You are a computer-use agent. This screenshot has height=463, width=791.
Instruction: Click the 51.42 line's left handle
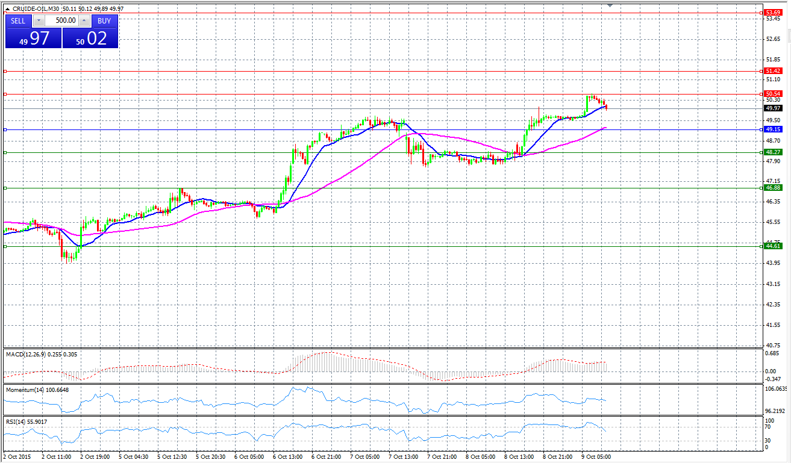pos(5,71)
